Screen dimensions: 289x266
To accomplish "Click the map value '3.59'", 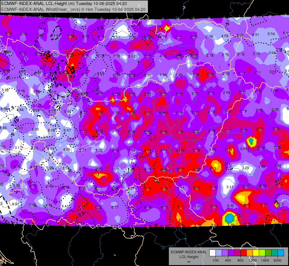I will [x=132, y=151].
